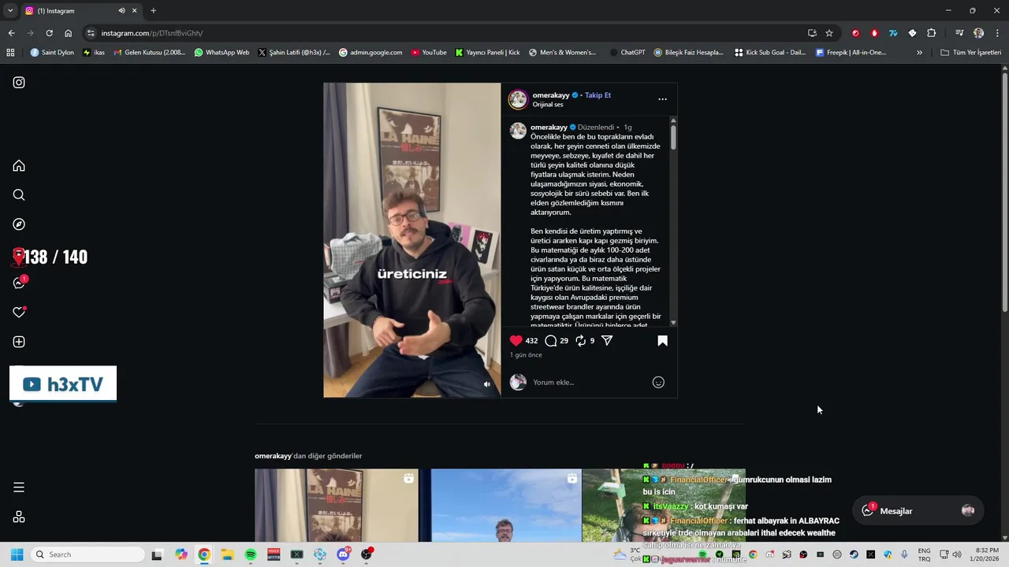Image resolution: width=1009 pixels, height=567 pixels.
Task: Open Chrome profile avatar
Action: pos(978,33)
